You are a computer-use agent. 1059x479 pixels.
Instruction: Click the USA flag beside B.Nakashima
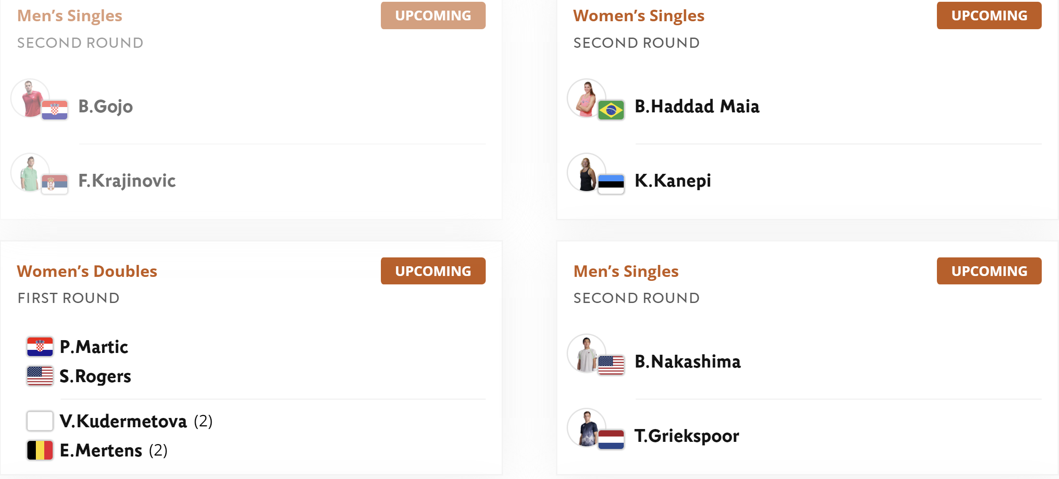coord(611,365)
